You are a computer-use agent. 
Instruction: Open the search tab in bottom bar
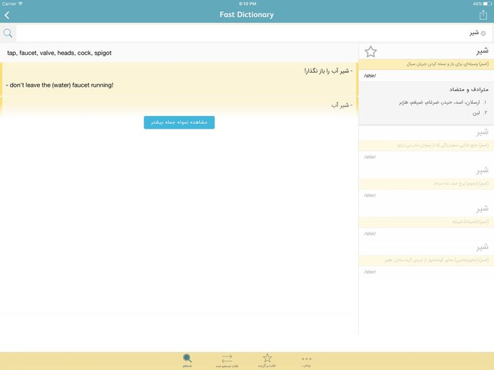tap(187, 361)
